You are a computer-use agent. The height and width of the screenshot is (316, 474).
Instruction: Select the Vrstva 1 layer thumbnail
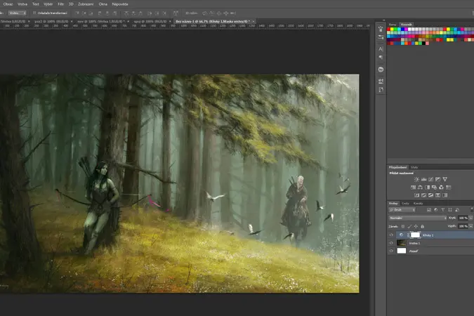[x=402, y=243]
